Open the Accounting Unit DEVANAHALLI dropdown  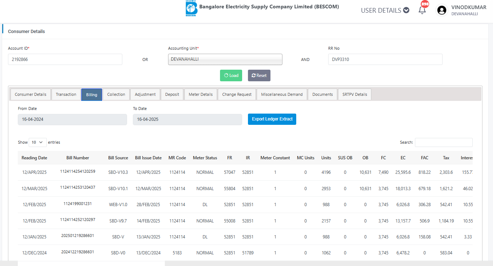click(225, 59)
